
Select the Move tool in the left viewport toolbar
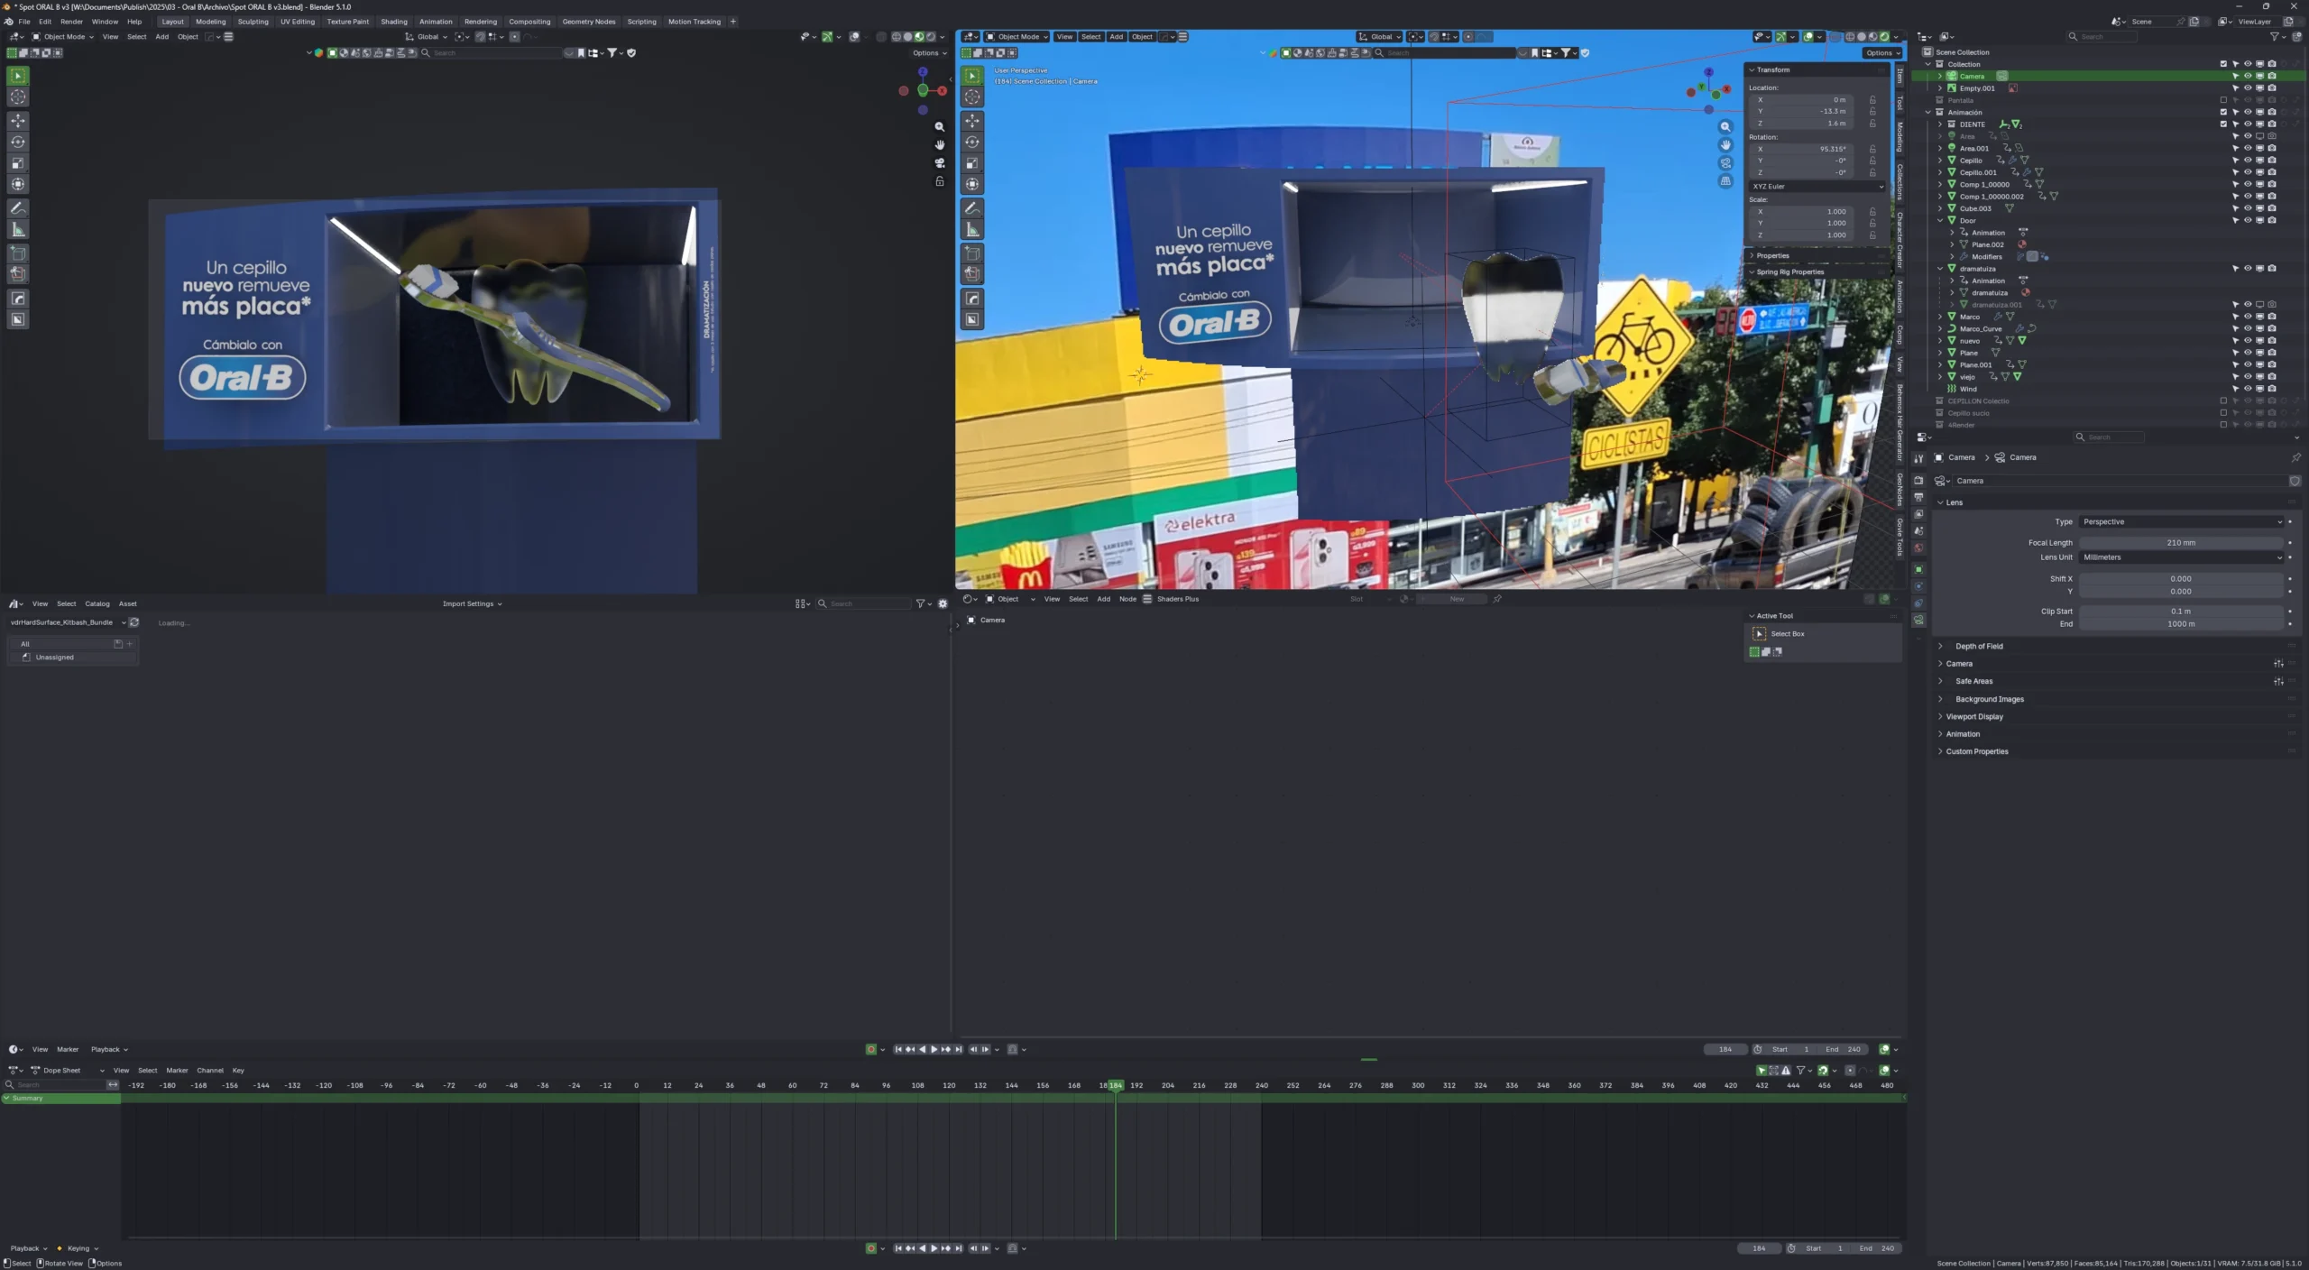[x=18, y=121]
